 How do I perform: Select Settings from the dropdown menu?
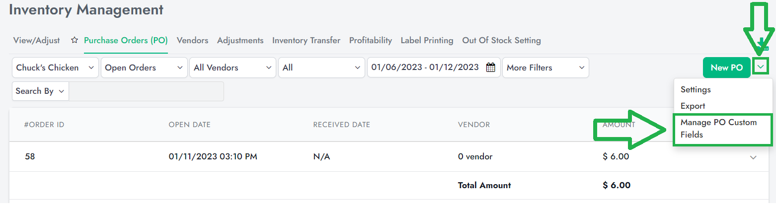point(696,90)
